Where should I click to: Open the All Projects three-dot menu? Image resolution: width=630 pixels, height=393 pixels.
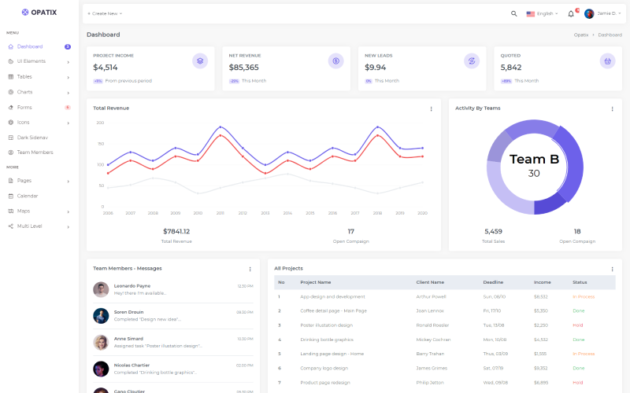[612, 269]
